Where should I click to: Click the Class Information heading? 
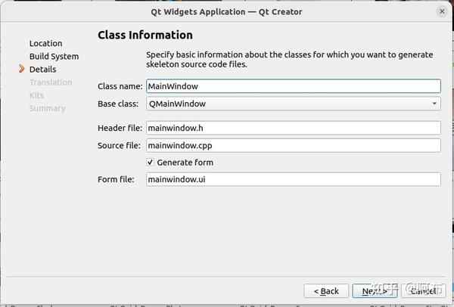pos(145,35)
